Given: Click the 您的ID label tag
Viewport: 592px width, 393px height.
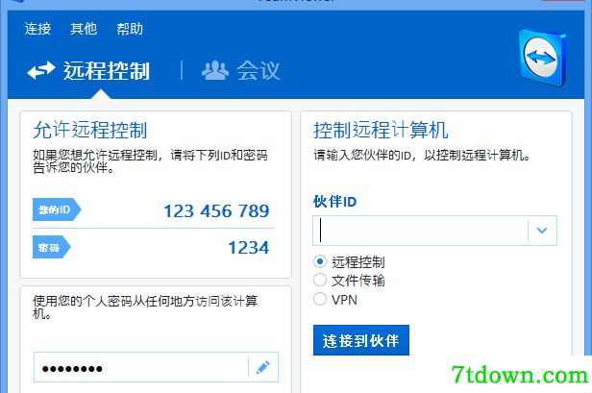Looking at the screenshot, I should pyautogui.click(x=57, y=209).
